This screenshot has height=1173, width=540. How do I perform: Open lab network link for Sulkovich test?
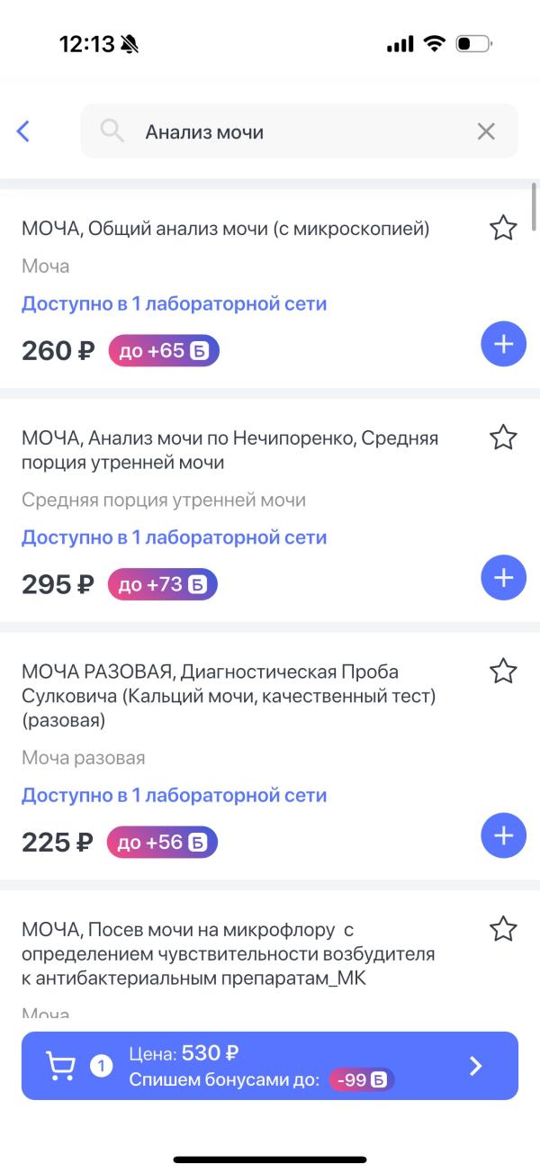[174, 796]
